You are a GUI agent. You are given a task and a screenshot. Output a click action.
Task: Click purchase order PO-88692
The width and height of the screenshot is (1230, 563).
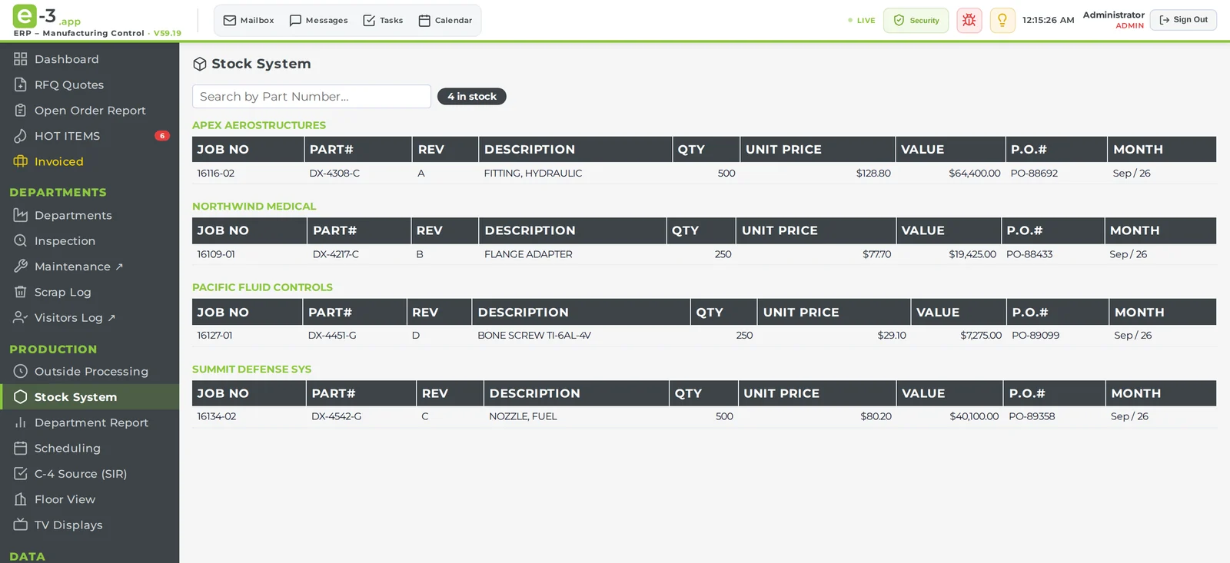(x=1034, y=173)
